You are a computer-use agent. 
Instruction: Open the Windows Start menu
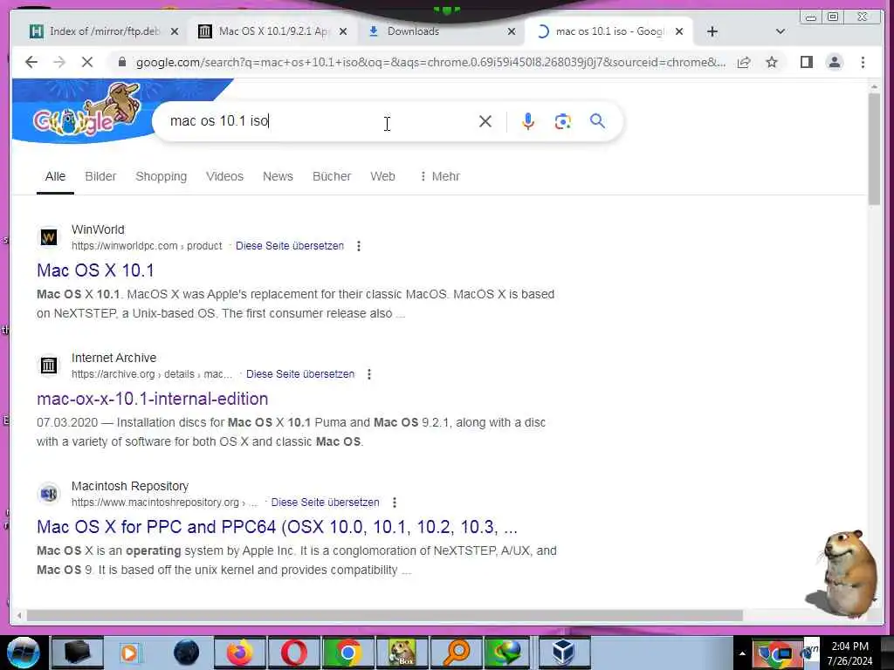pos(23,653)
